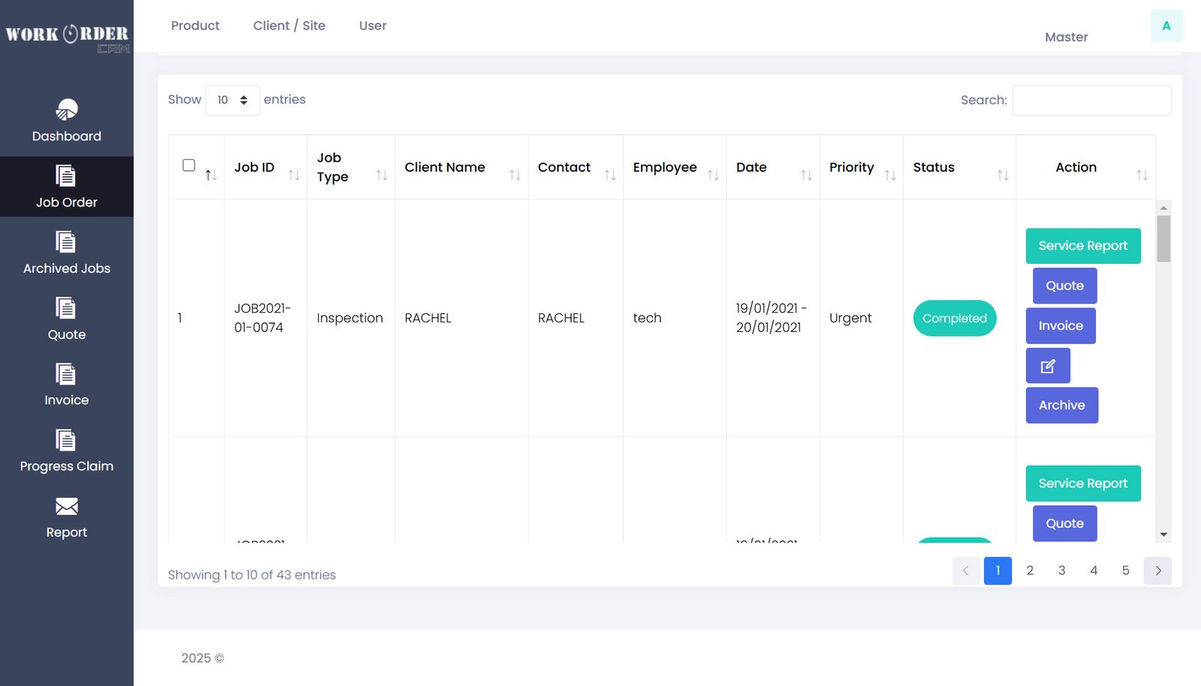The image size is (1201, 686).
Task: Open the user avatar 'A' menu
Action: 1166,26
